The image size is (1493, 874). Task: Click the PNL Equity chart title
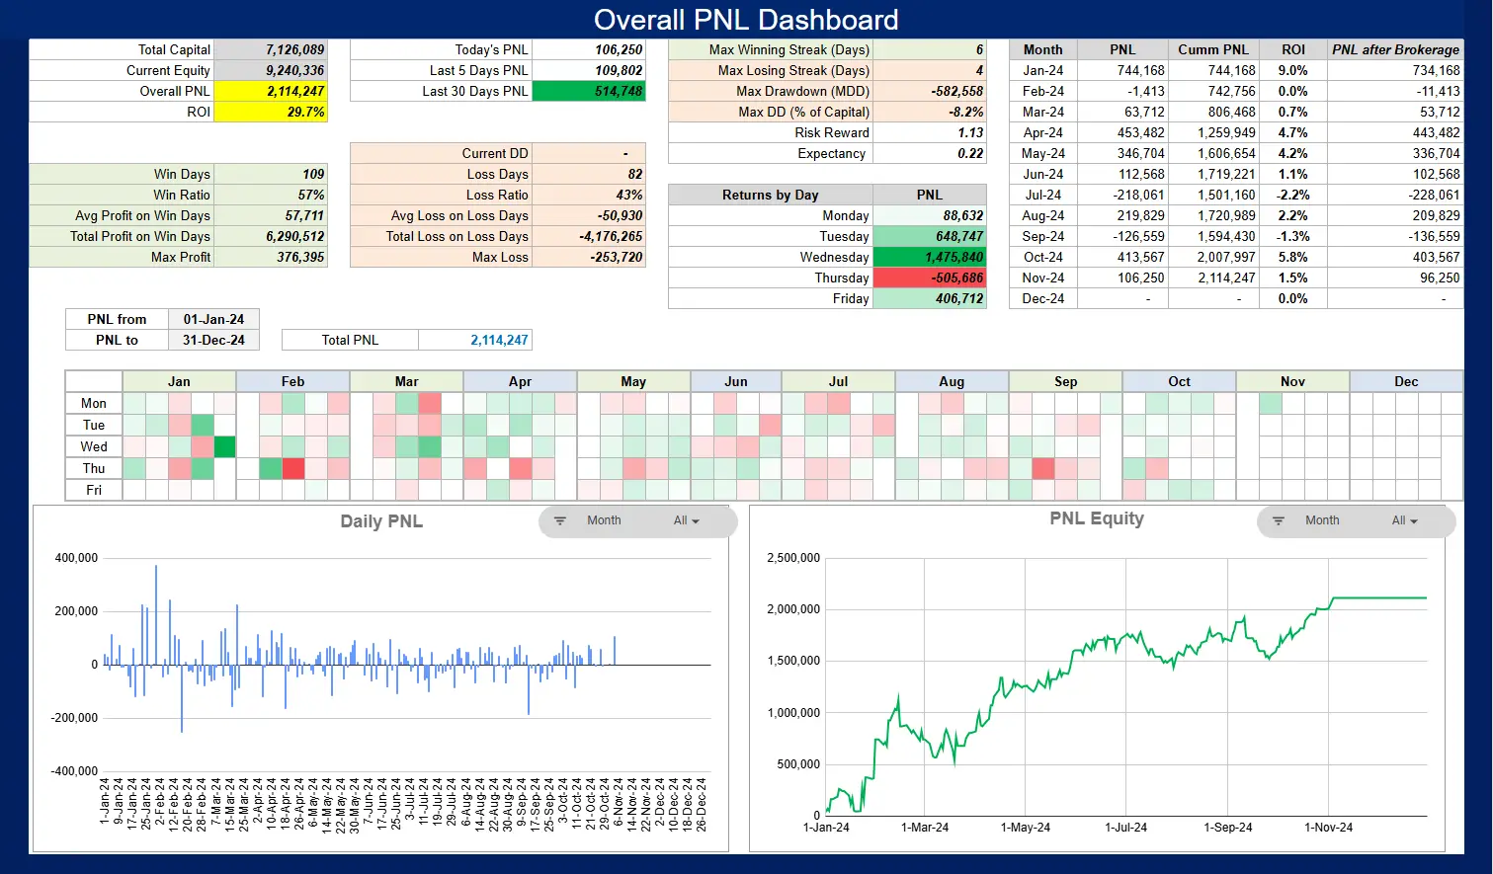pos(1097,518)
